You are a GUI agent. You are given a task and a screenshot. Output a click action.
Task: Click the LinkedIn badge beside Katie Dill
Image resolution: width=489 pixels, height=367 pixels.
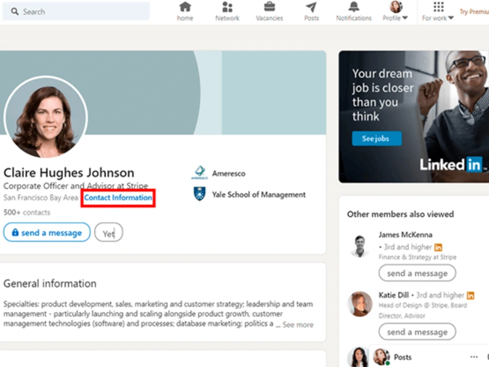[x=470, y=295]
